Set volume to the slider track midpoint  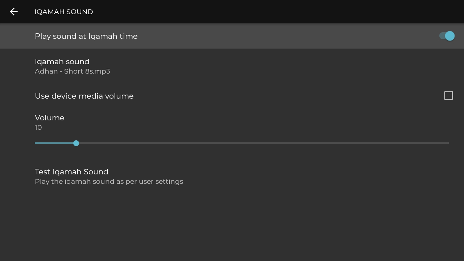pos(242,143)
